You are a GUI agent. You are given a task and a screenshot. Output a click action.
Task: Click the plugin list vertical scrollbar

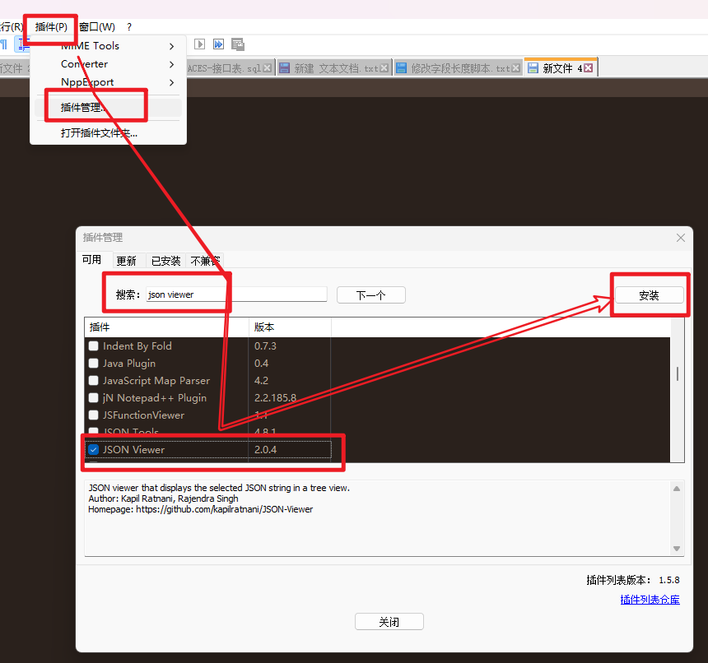tap(678, 374)
